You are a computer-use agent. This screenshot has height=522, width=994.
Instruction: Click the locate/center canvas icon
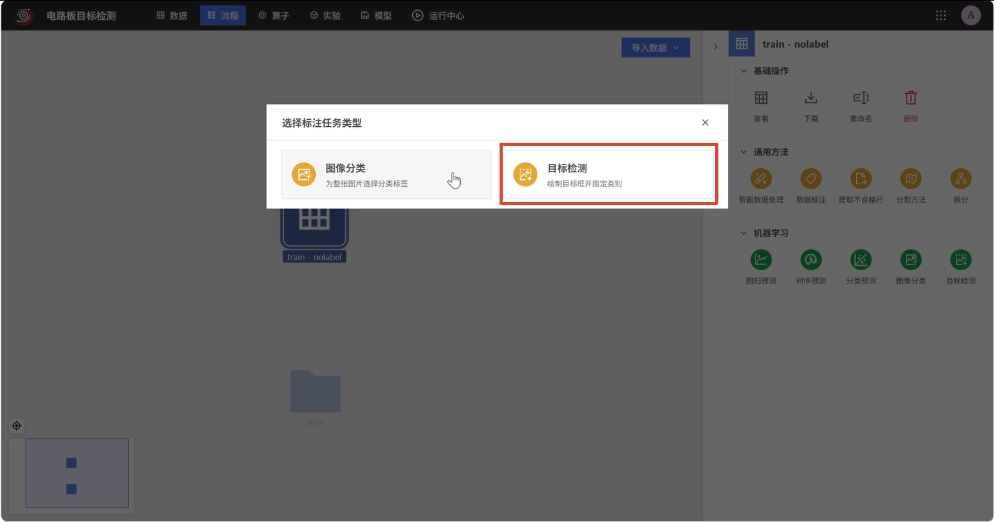[x=17, y=426]
